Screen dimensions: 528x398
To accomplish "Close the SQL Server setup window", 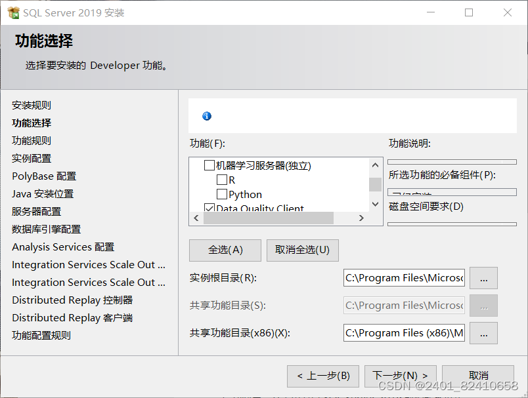I will click(508, 12).
